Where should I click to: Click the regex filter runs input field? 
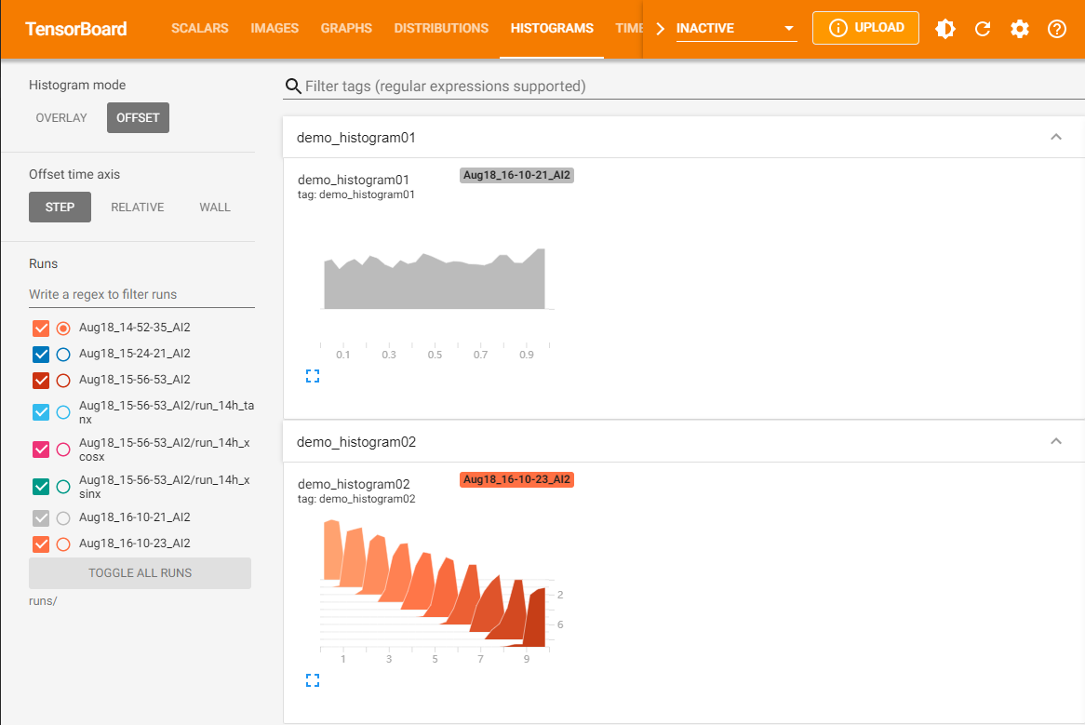click(x=141, y=294)
